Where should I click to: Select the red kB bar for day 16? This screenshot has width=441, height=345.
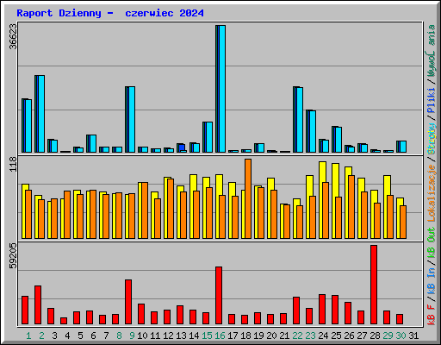219,296
